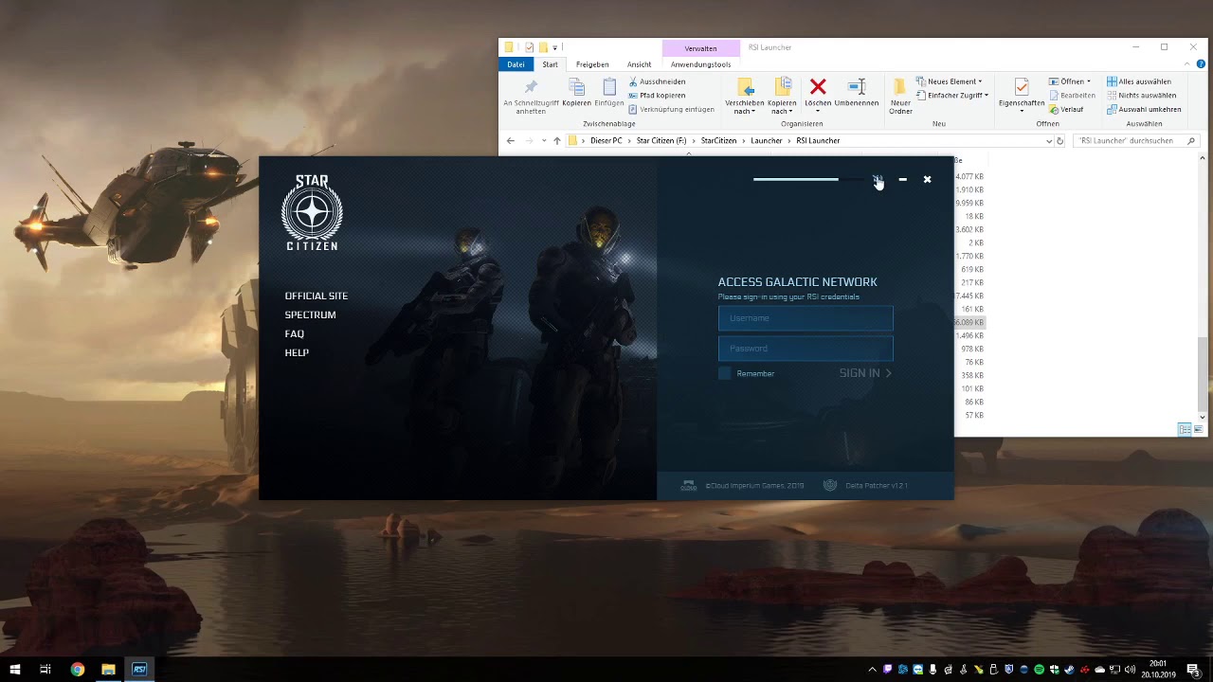Viewport: 1213px width, 682px height.
Task: Click the Einfügen clipboard icon
Action: coord(609,88)
